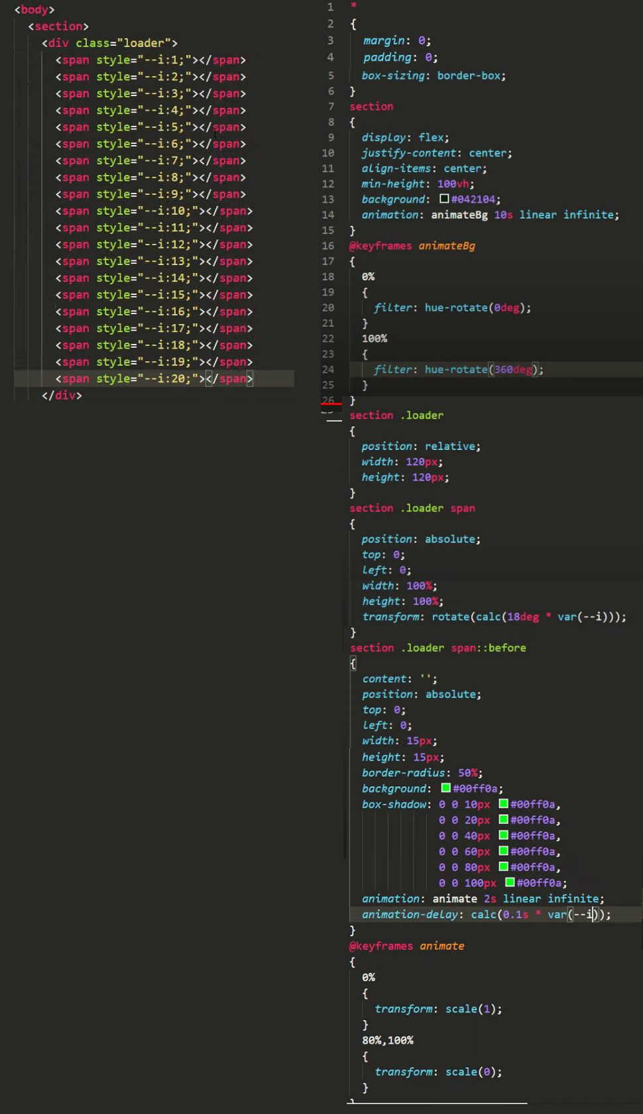This screenshot has width=643, height=1114.
Task: Click the #042104 background color swatch
Action: click(444, 199)
